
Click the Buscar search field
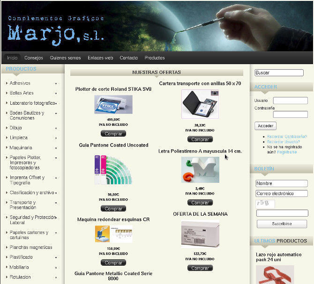(279, 73)
